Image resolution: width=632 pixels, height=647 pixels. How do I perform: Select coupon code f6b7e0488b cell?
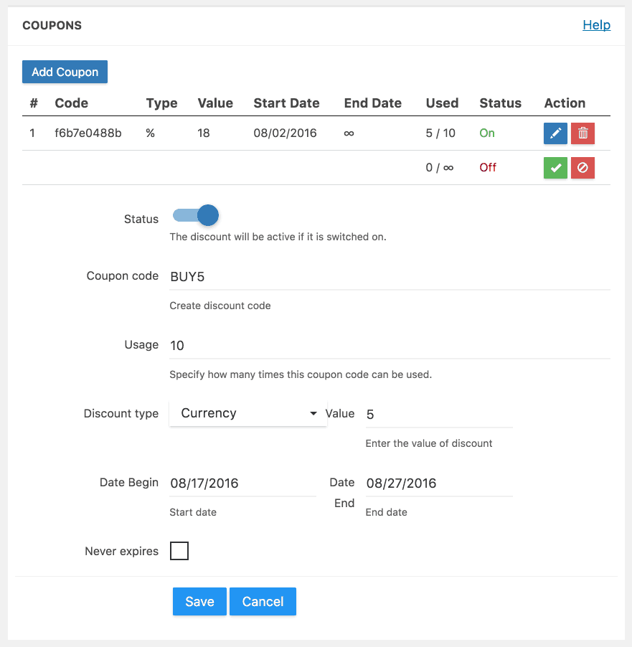[x=88, y=133]
